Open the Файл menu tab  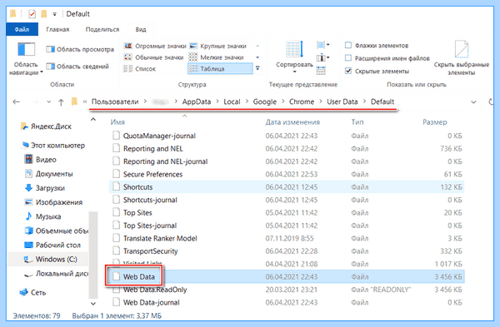pyautogui.click(x=22, y=29)
